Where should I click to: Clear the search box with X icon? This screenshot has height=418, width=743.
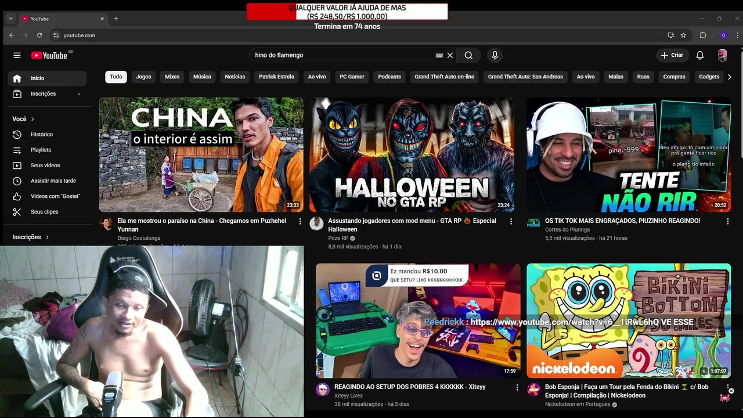tap(450, 55)
